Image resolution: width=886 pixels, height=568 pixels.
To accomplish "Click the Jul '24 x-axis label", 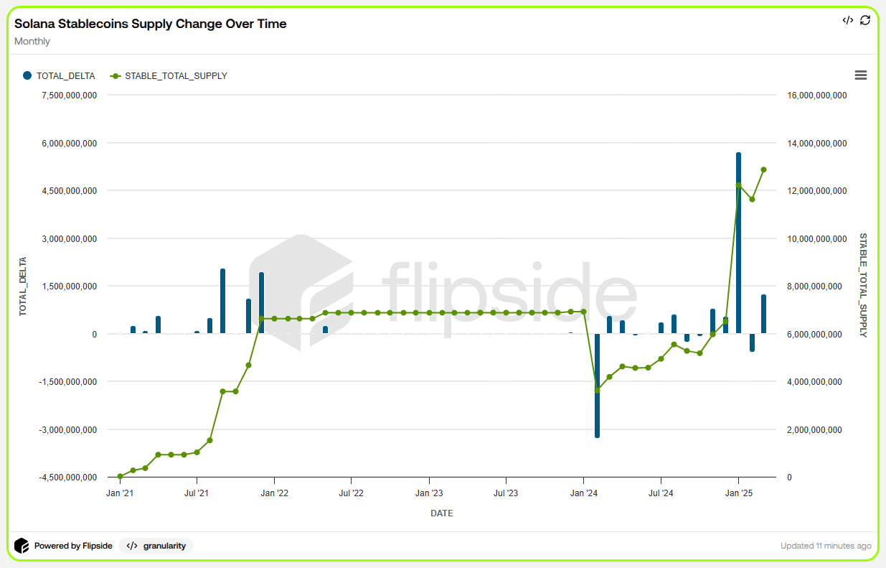I will tap(661, 493).
